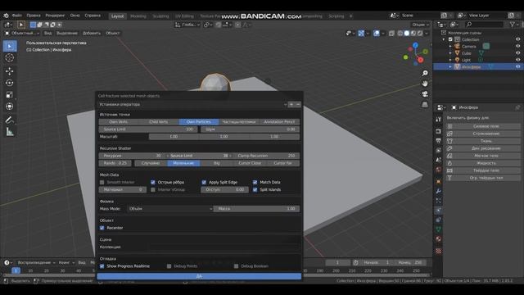
Task: Expand the Camera item in outliner
Action: 450,46
